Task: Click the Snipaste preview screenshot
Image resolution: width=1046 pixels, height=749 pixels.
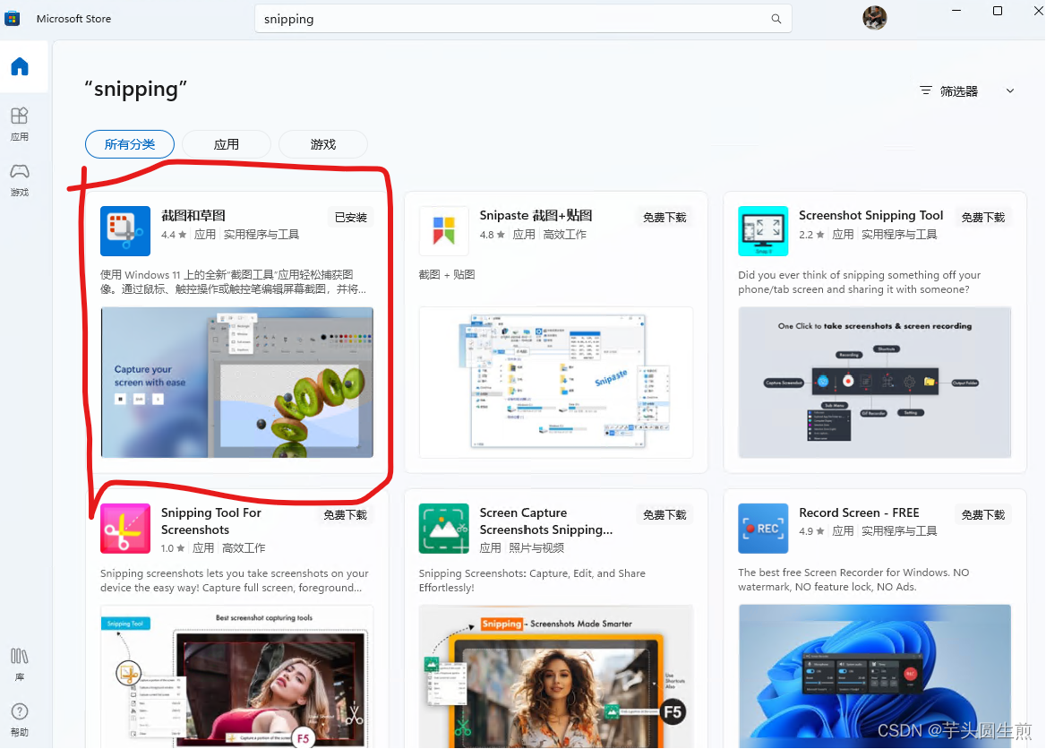Action: (x=556, y=383)
